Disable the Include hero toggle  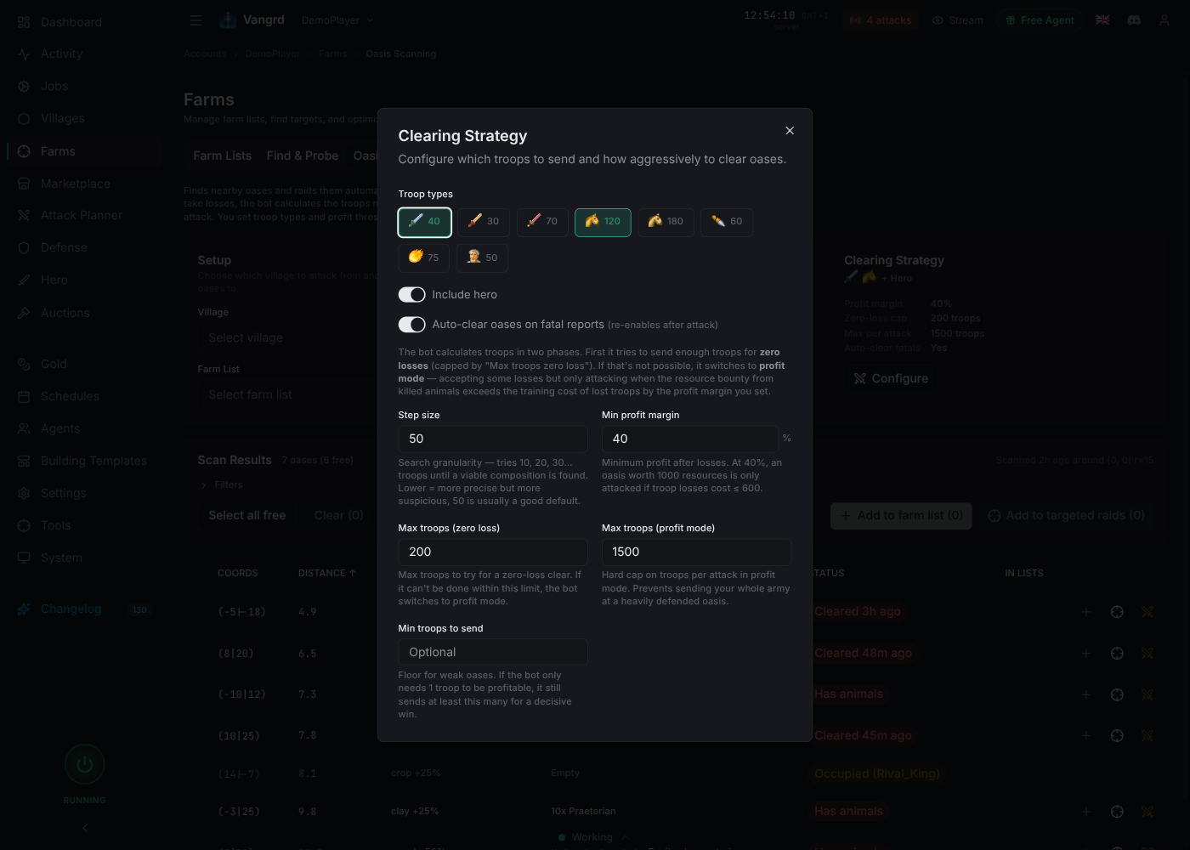411,294
